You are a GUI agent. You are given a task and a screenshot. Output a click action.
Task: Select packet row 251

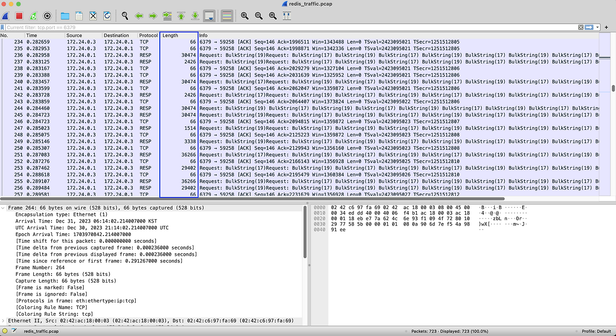(299, 155)
